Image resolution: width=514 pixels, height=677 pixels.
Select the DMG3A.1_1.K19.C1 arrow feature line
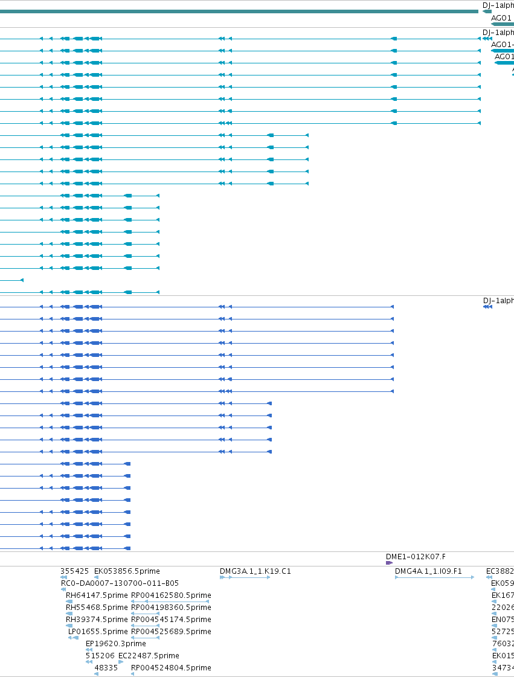[245, 577]
